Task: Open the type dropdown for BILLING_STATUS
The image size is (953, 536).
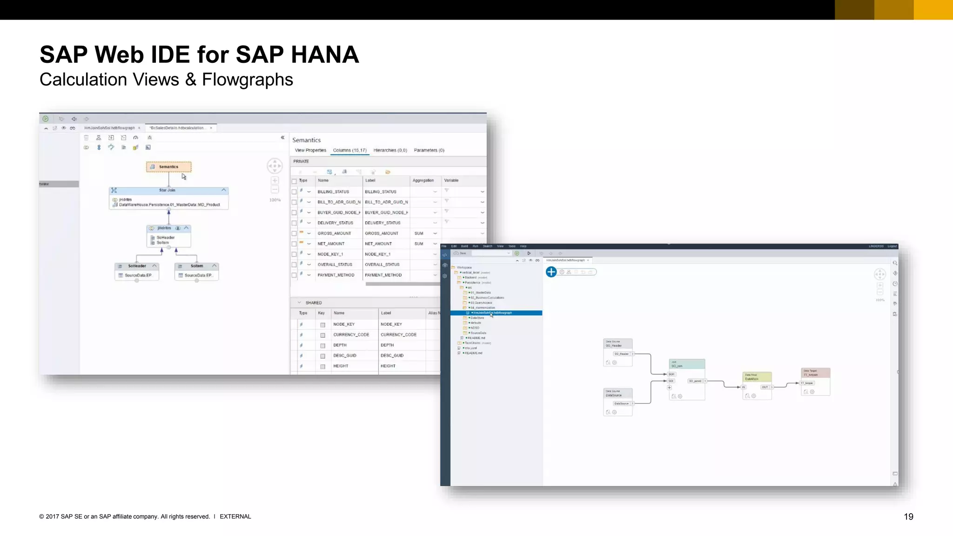Action: pyautogui.click(x=309, y=192)
